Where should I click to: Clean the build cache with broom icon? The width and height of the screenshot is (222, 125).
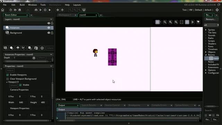coord(50,10)
